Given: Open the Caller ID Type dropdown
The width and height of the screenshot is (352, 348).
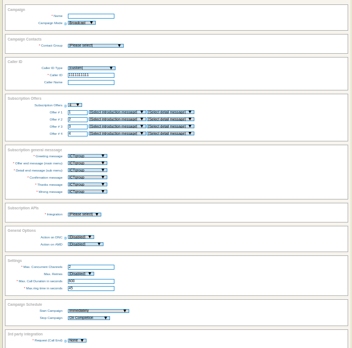Looking at the screenshot, I should 91,68.
